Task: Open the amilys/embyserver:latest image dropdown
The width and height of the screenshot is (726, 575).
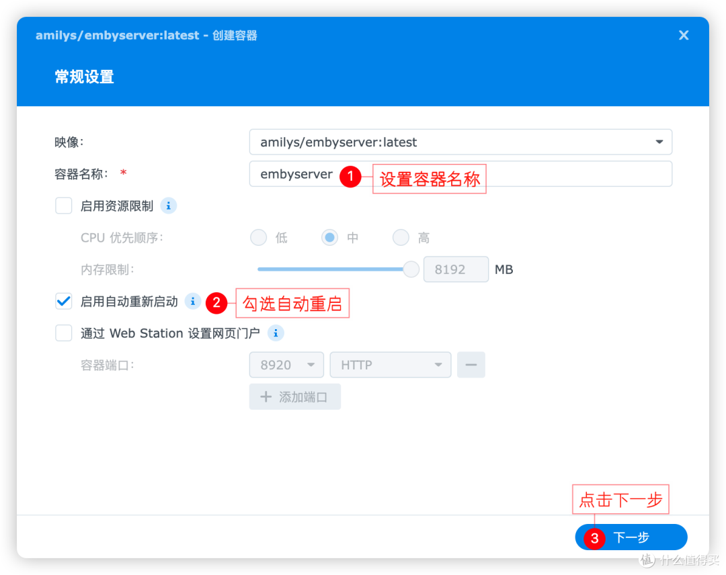Action: point(659,142)
